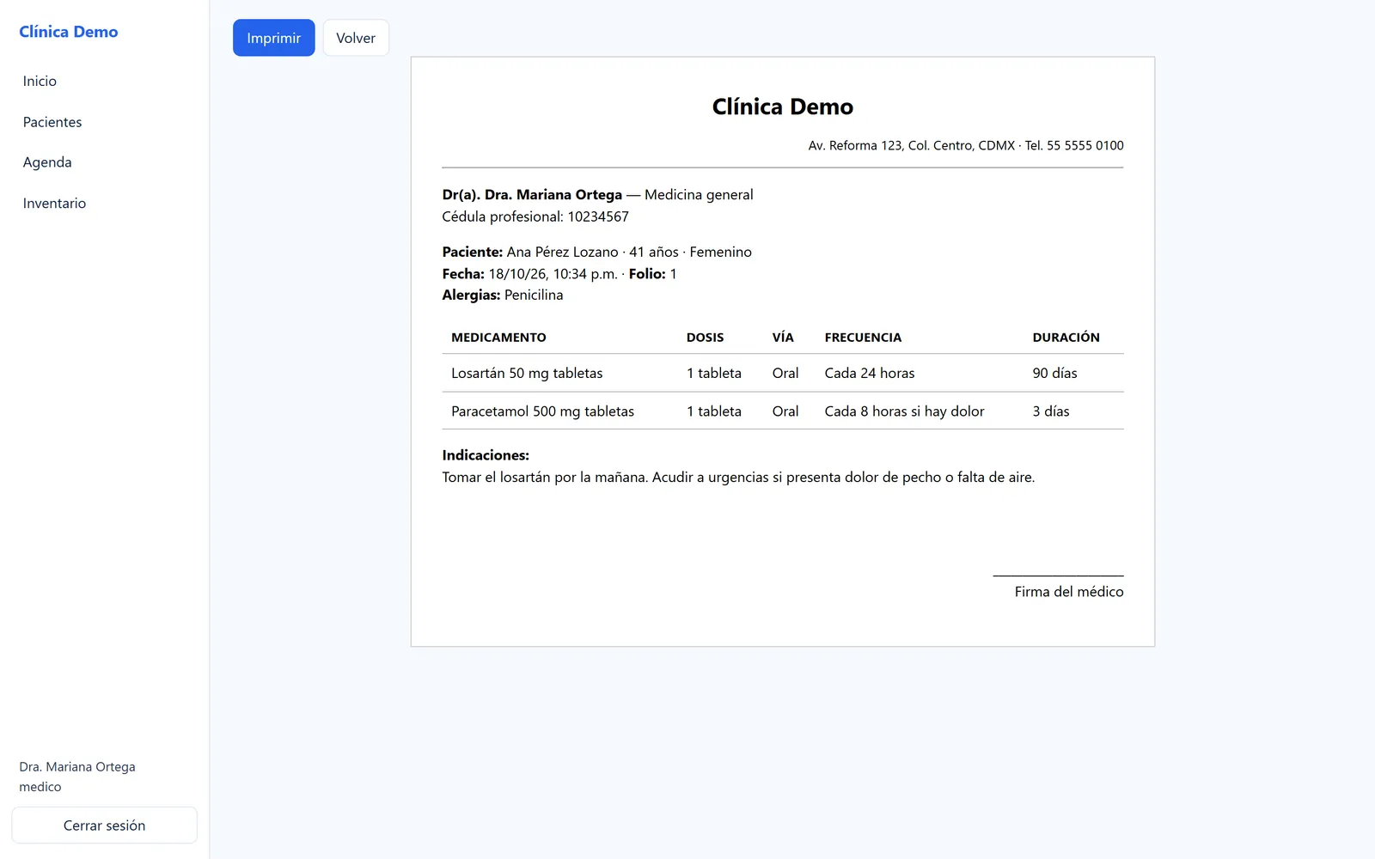Click the address line Av. Reforma 123
1375x859 pixels.
tap(966, 145)
